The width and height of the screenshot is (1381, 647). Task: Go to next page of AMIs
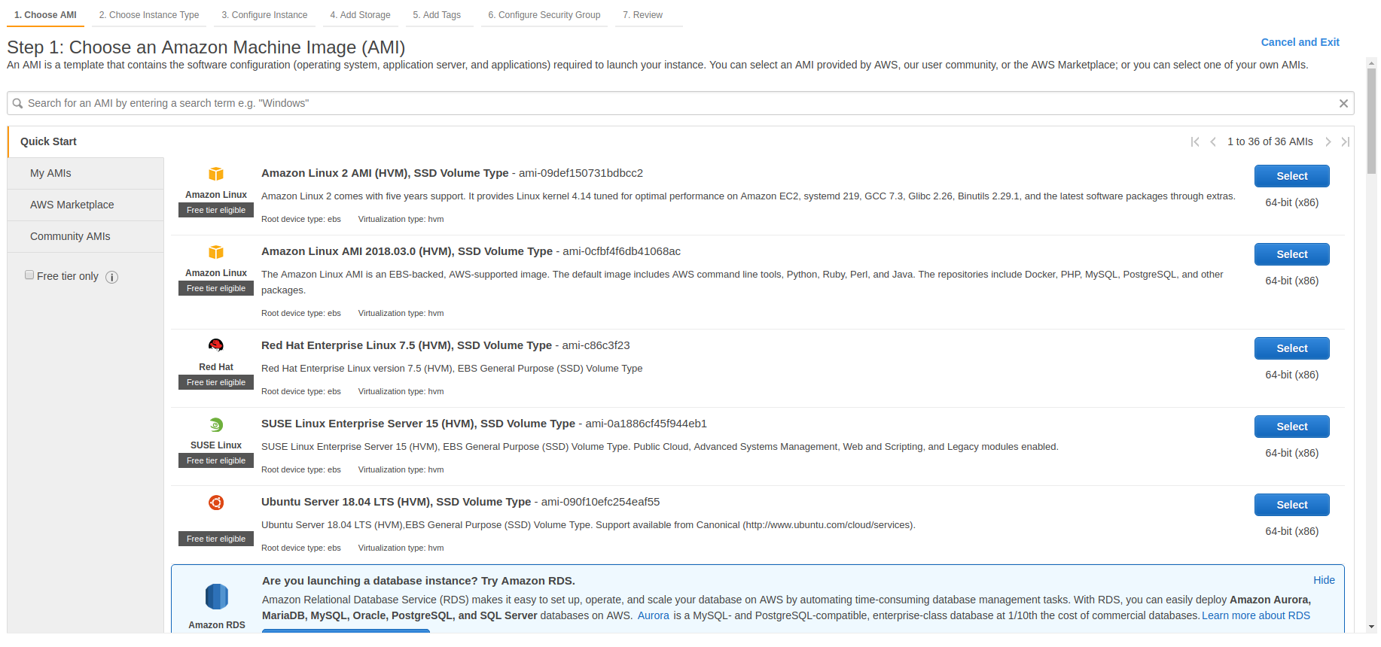(x=1328, y=141)
